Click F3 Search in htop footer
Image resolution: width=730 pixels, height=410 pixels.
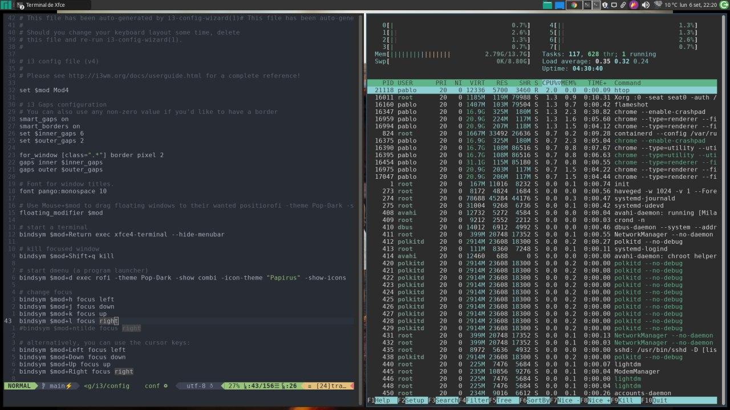[443, 400]
